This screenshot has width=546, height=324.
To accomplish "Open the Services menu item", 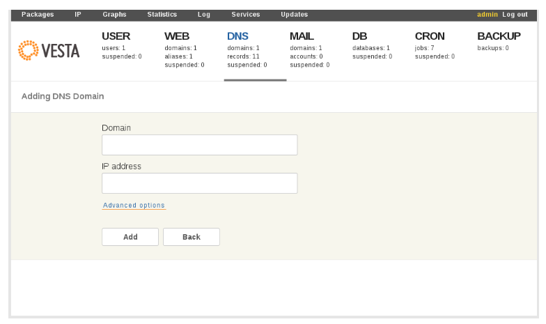I will coord(245,15).
